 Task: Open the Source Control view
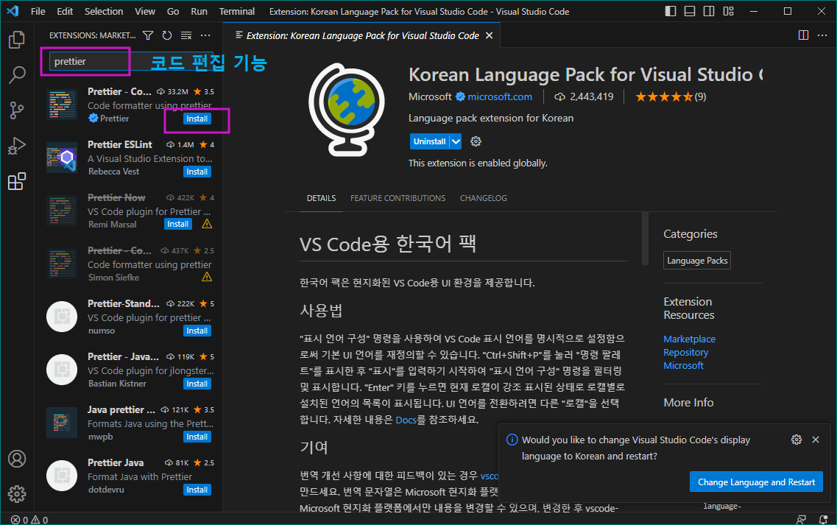point(16,110)
